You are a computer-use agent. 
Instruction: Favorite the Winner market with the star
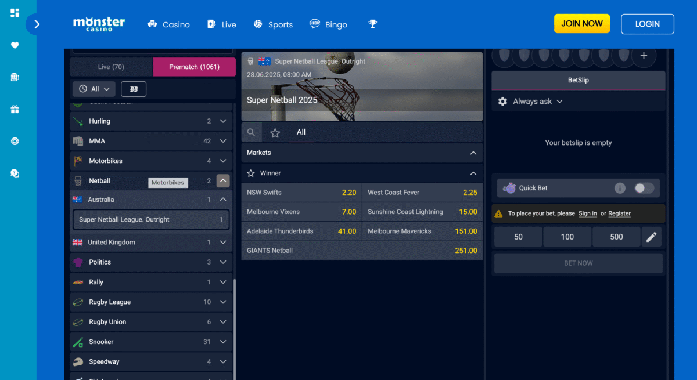click(251, 173)
